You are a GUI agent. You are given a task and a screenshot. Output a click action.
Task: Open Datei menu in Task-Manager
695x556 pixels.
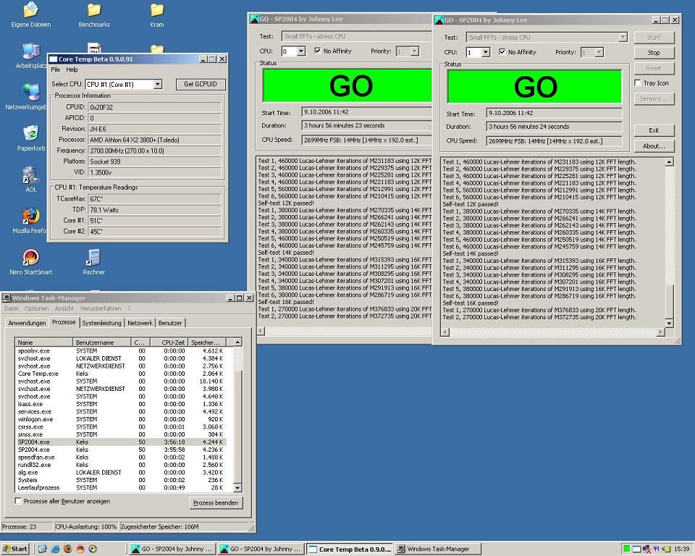click(11, 308)
